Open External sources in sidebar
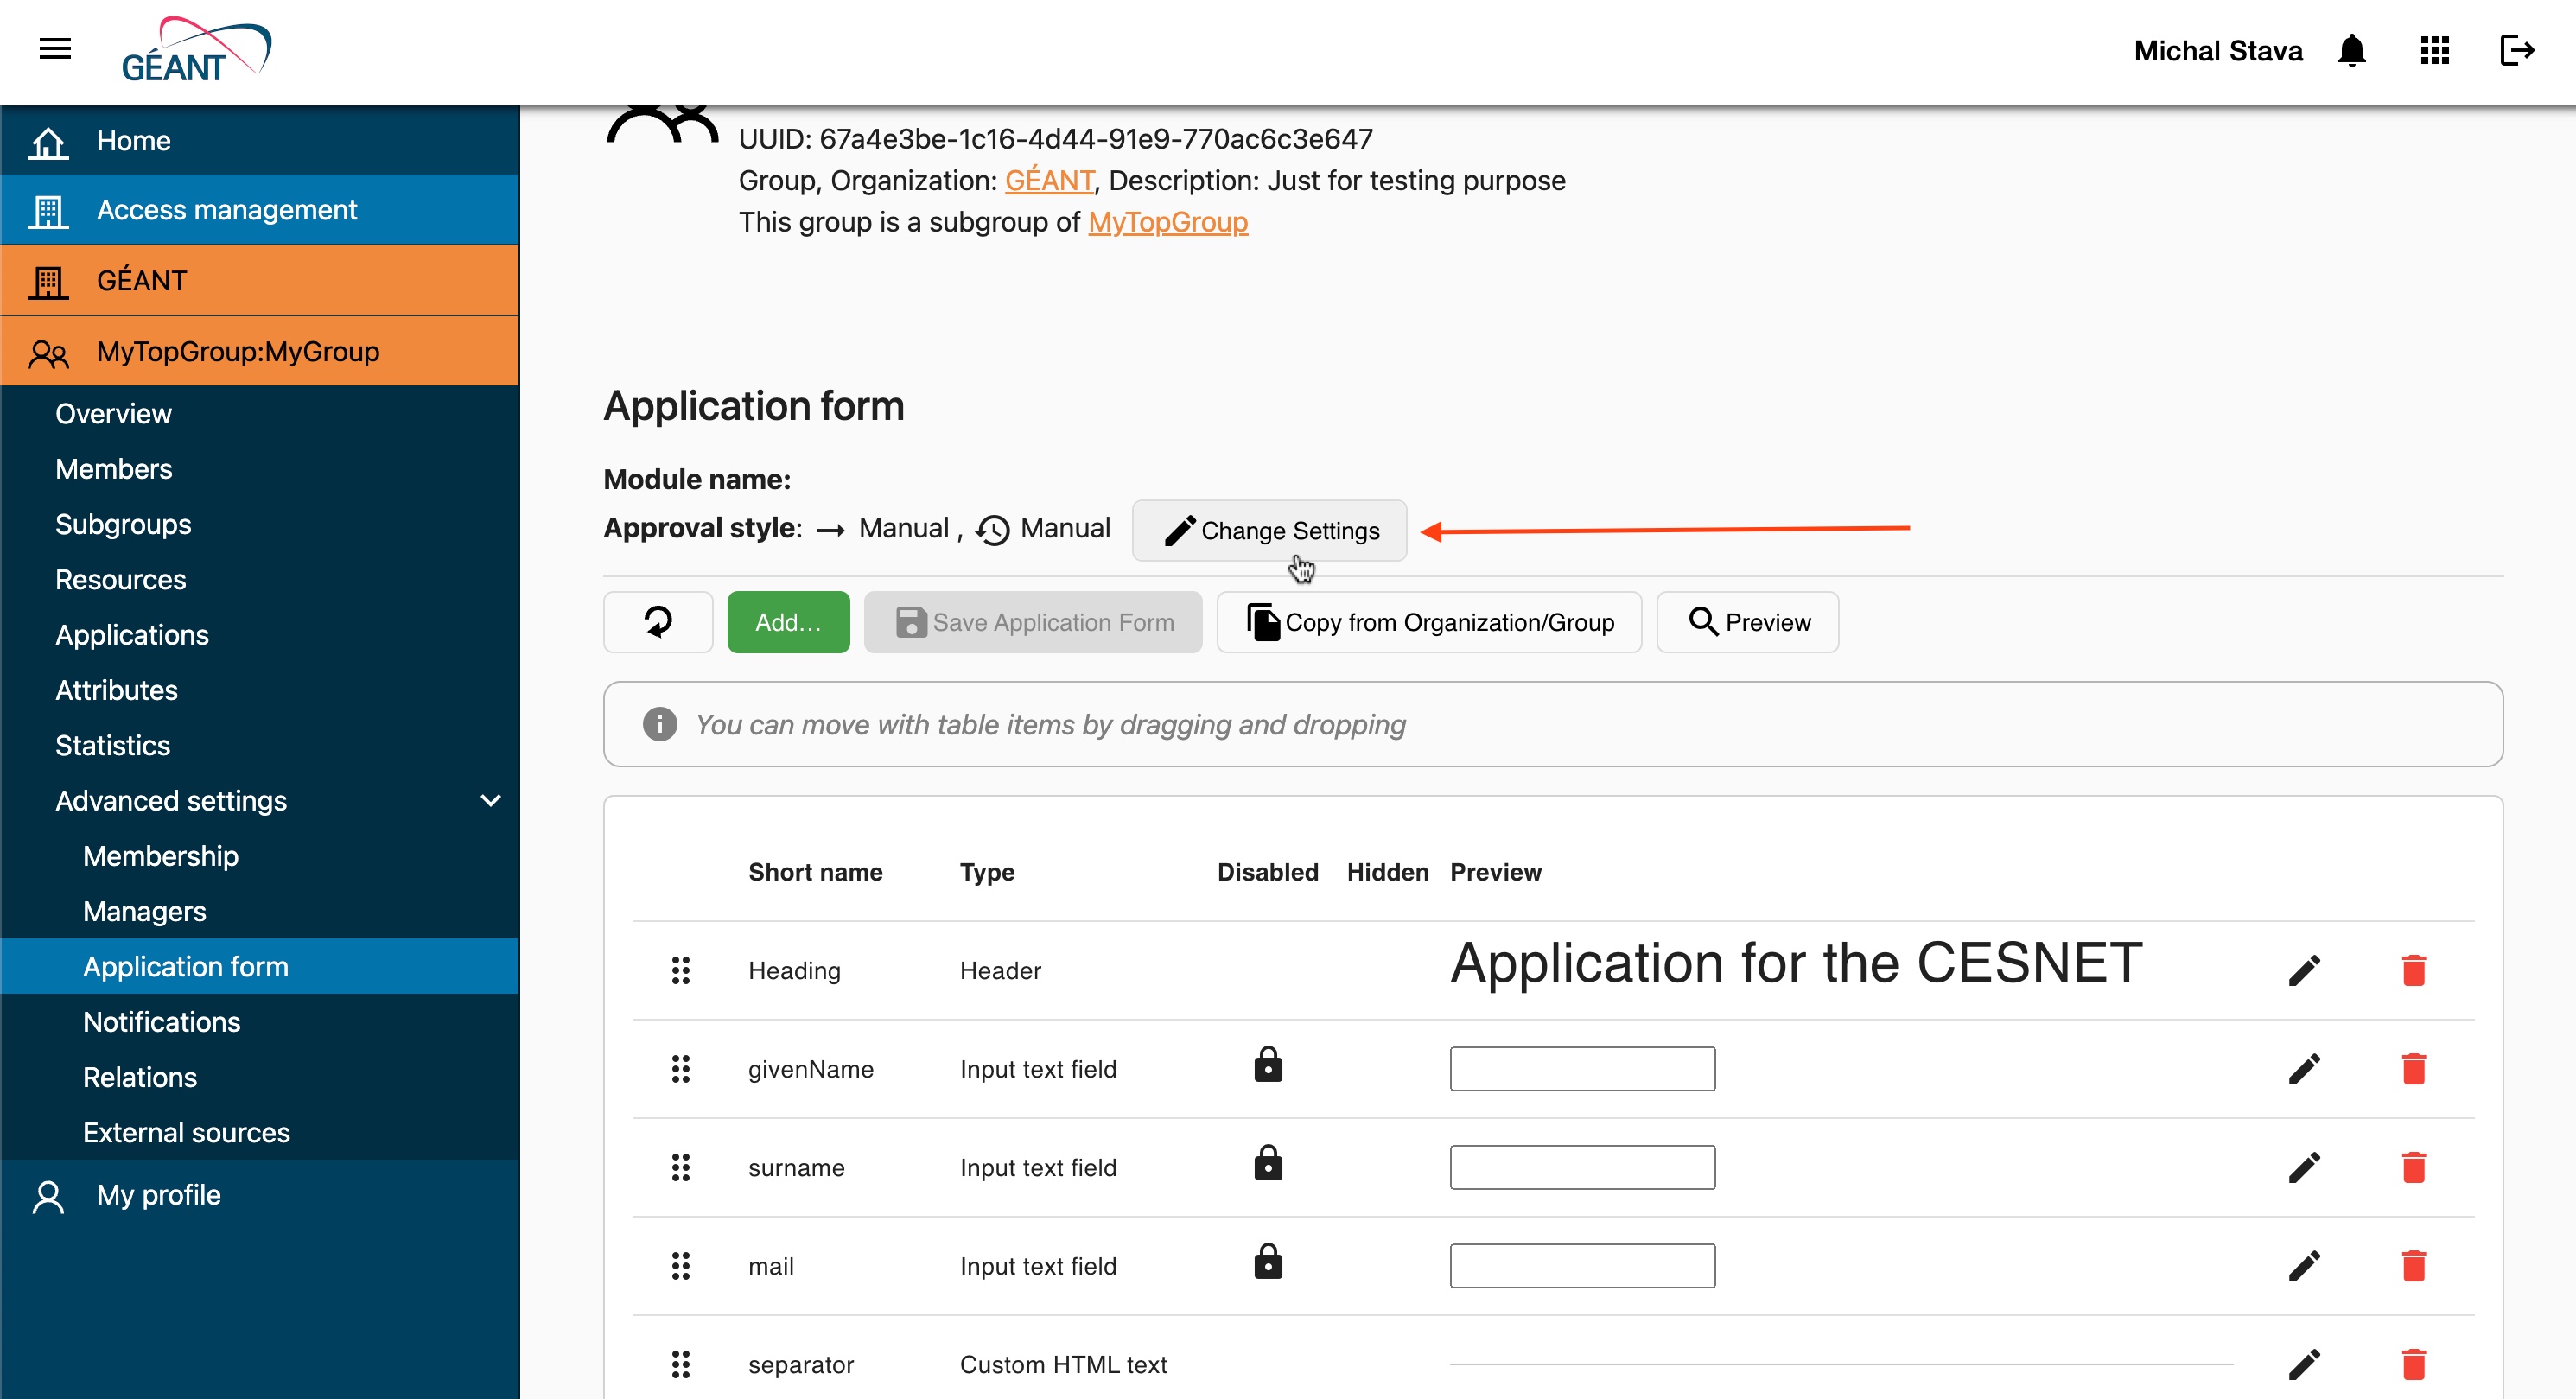This screenshot has height=1399, width=2576. [x=260, y=1132]
